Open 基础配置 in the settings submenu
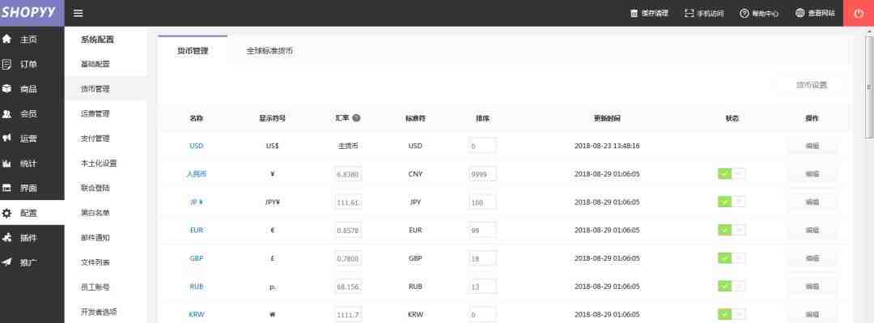This screenshot has height=323, width=874. tap(95, 64)
